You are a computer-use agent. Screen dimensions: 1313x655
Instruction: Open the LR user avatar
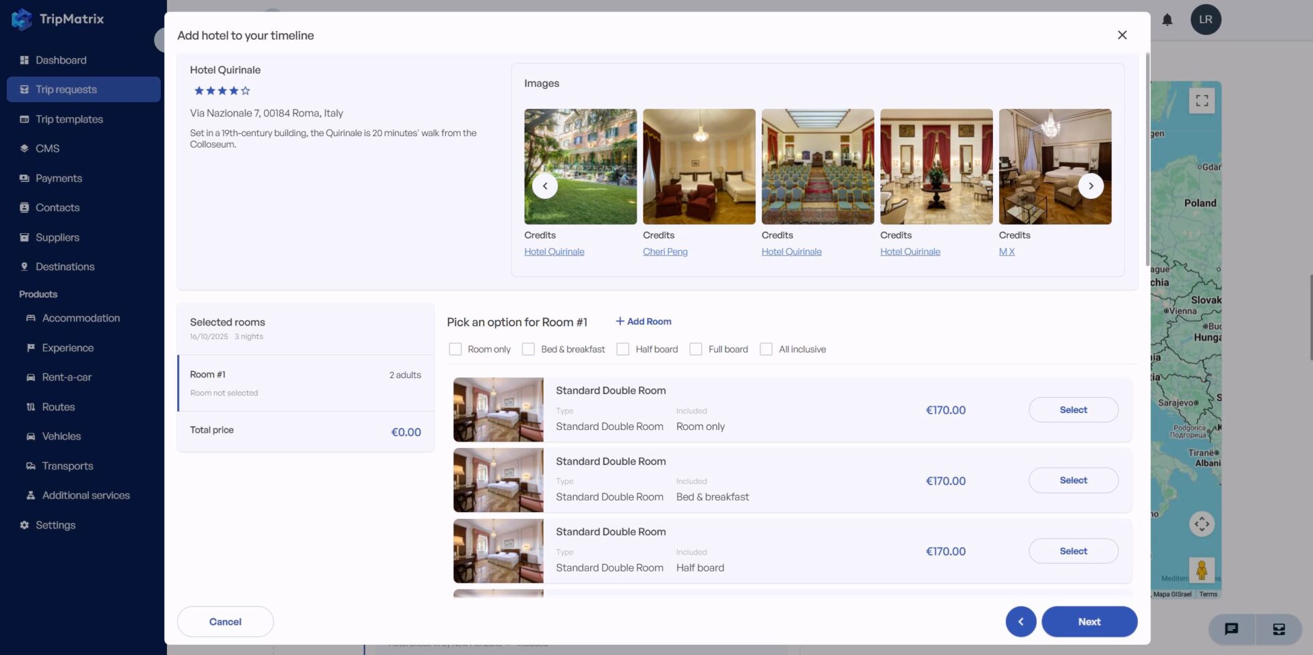tap(1206, 20)
